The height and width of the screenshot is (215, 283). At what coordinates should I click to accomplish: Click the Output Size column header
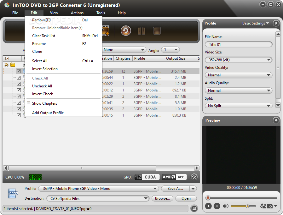point(176,58)
